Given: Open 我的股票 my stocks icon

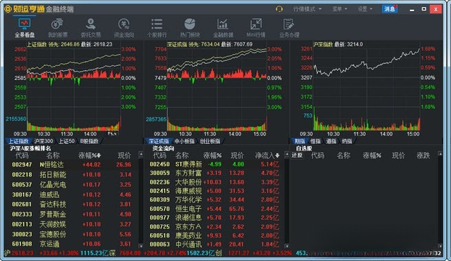Looking at the screenshot, I should (58, 28).
